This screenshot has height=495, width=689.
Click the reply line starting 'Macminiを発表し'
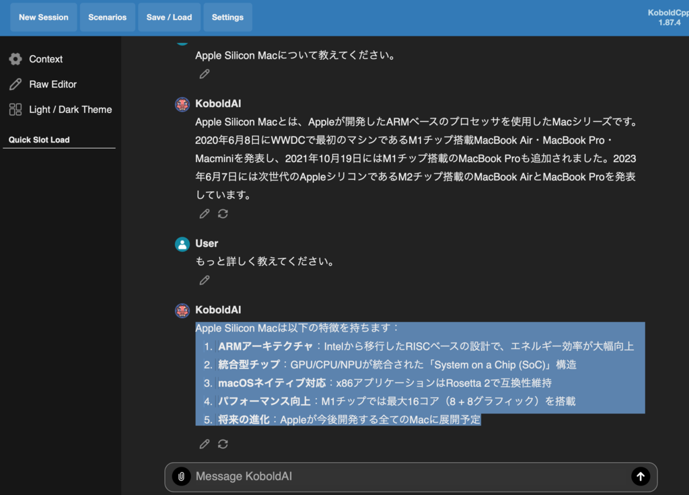point(416,159)
